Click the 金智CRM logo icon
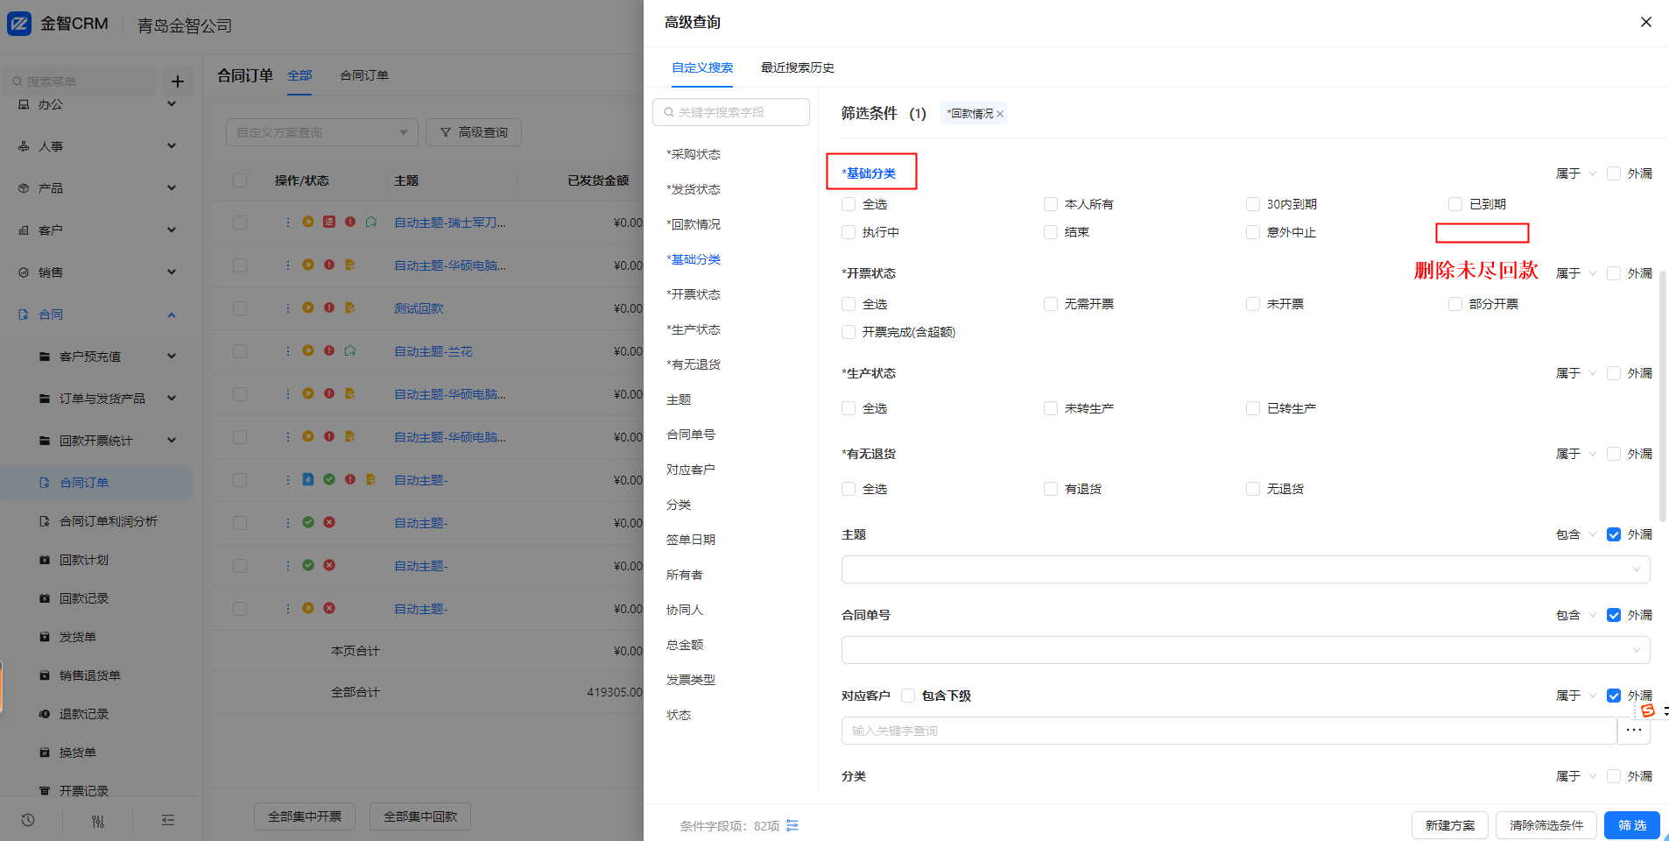 (x=19, y=24)
